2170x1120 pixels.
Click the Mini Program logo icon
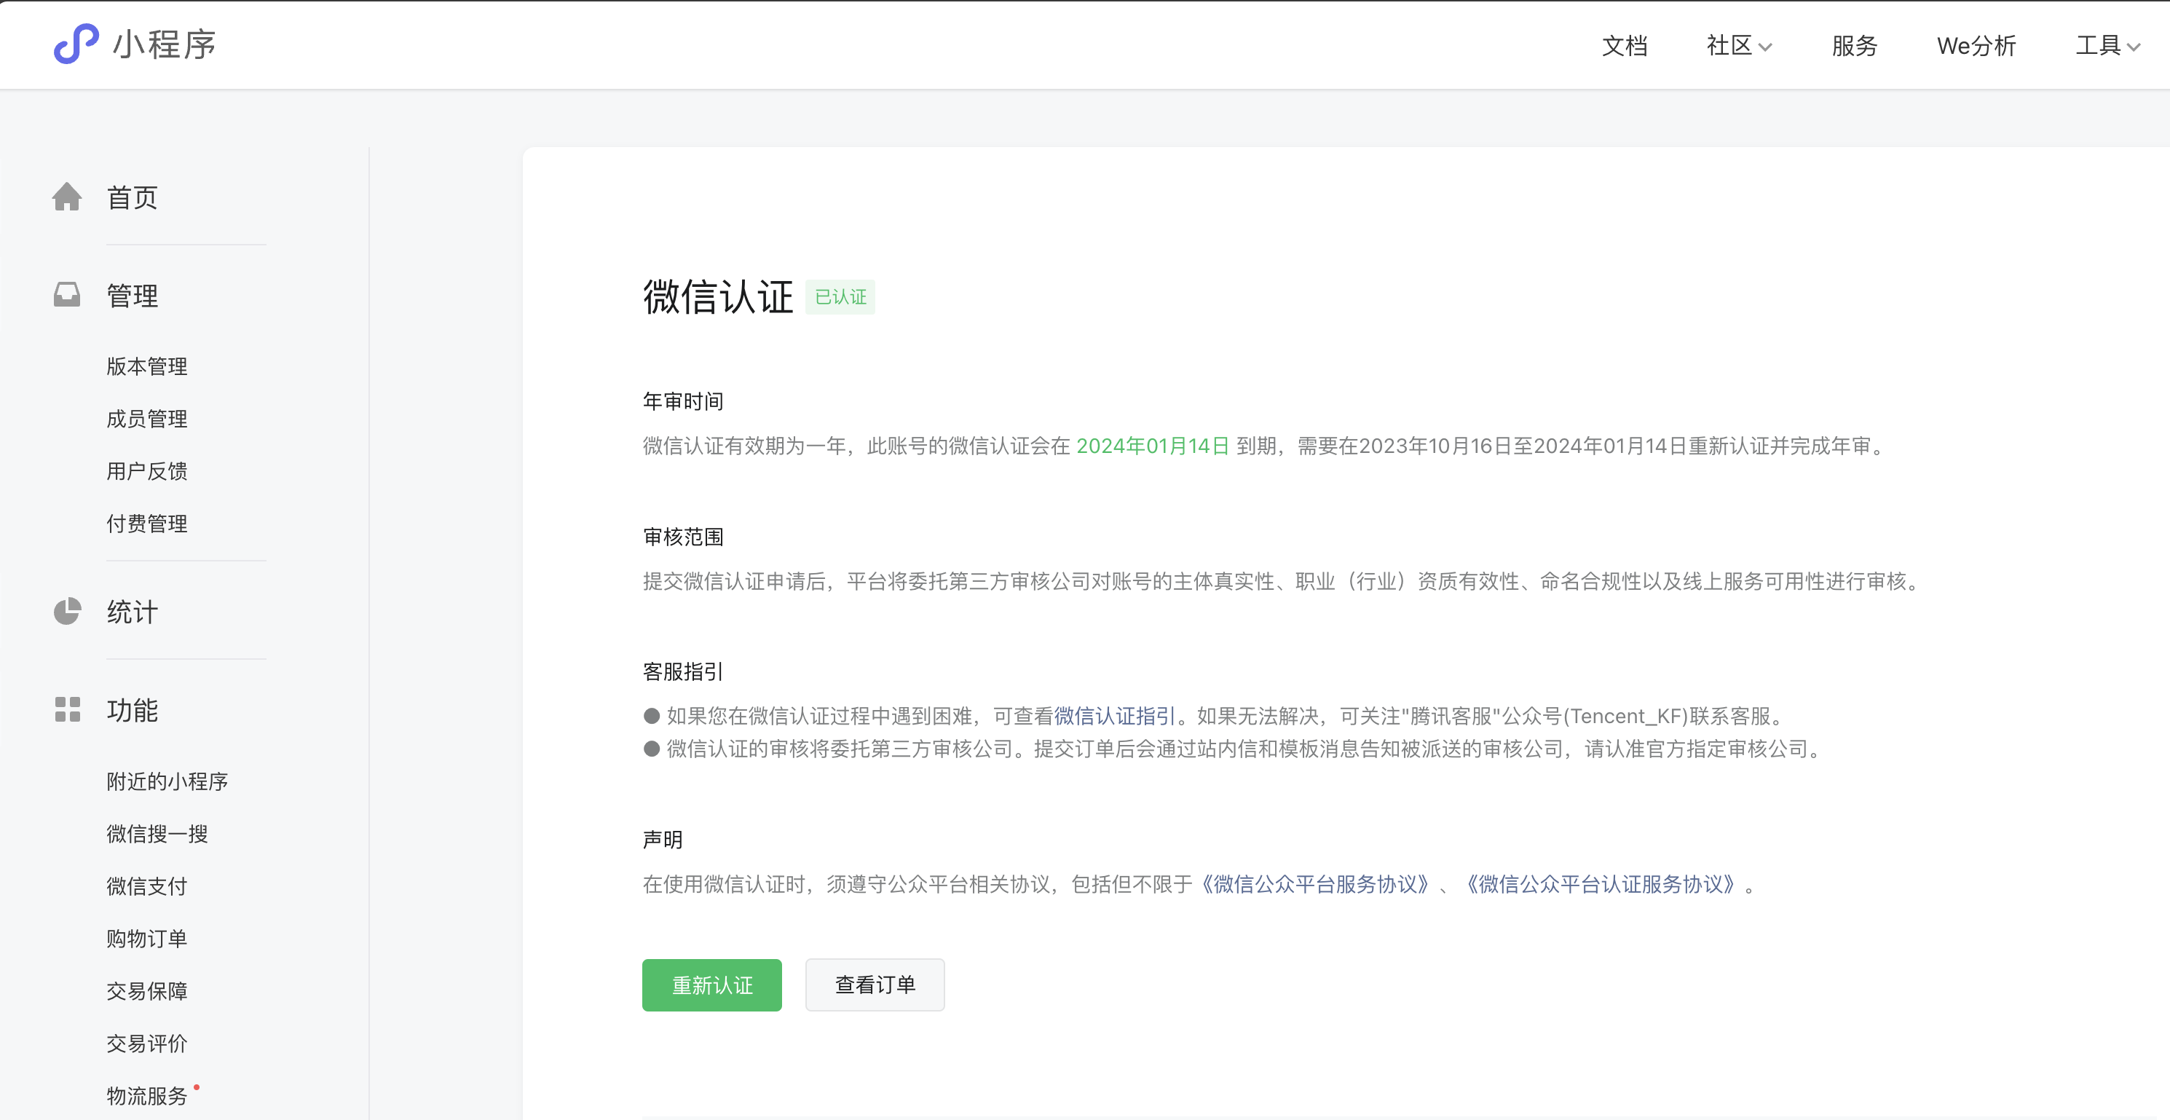tap(76, 44)
